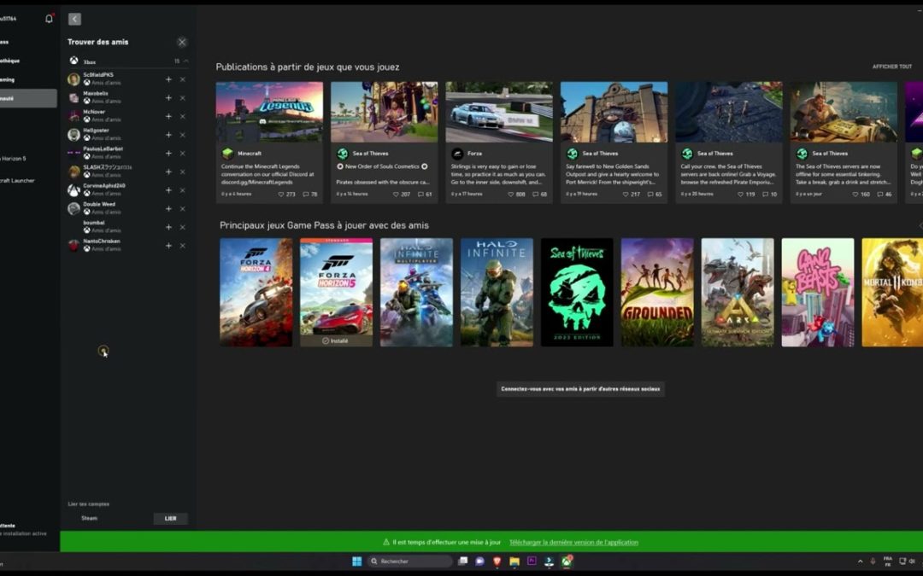
Task: Click connect with friends from other social networks
Action: coord(580,388)
